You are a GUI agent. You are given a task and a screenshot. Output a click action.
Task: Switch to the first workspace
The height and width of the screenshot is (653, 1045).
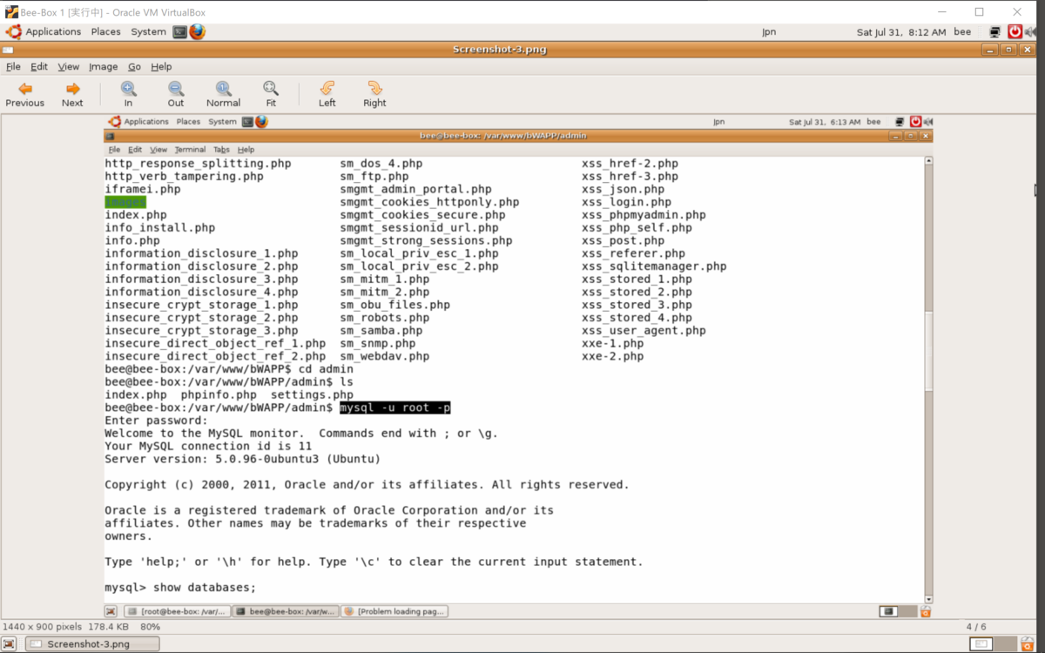981,643
